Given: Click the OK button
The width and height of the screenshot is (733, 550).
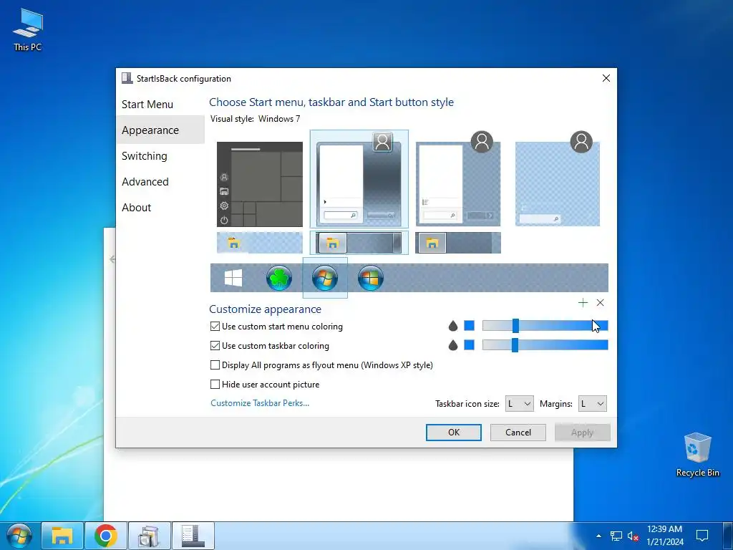Looking at the screenshot, I should click(x=453, y=433).
